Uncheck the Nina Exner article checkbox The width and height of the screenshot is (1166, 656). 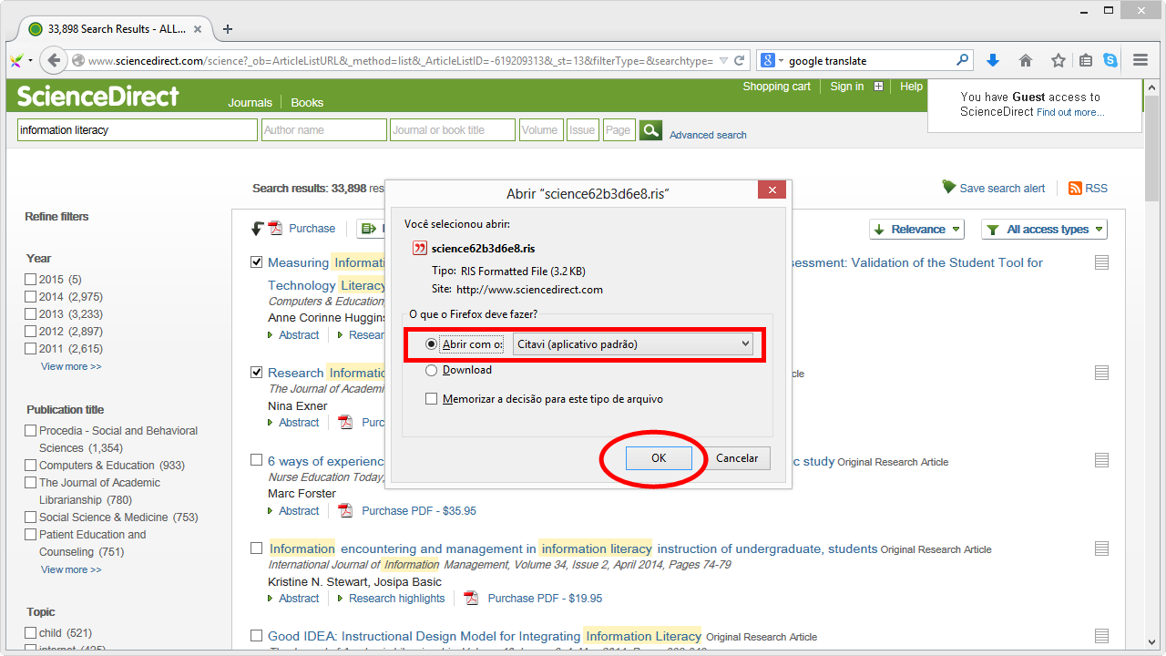tap(257, 373)
